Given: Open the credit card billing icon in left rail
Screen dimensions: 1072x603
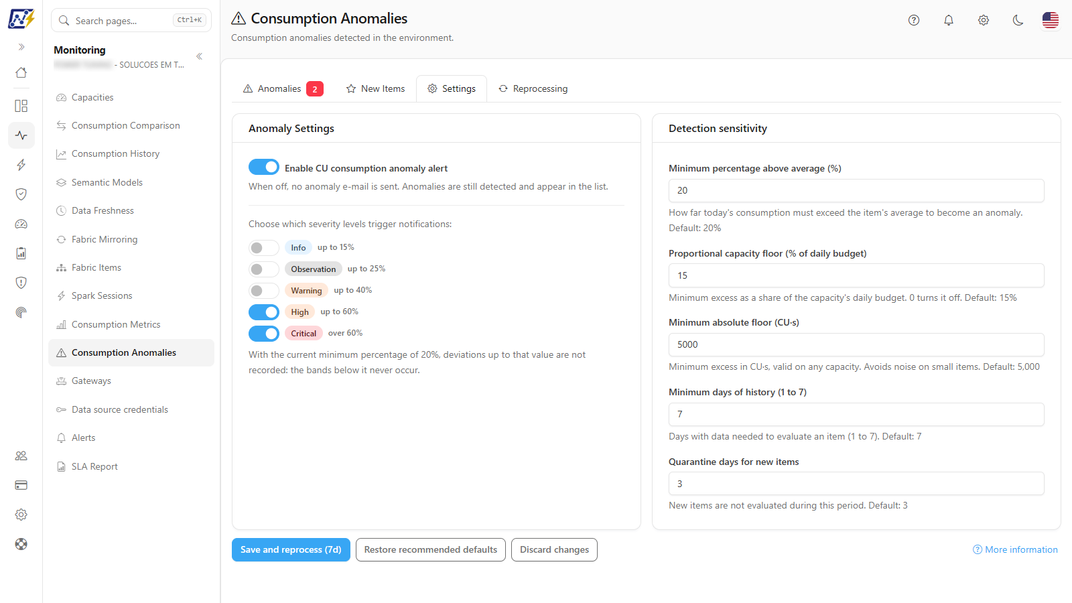Looking at the screenshot, I should click(21, 485).
